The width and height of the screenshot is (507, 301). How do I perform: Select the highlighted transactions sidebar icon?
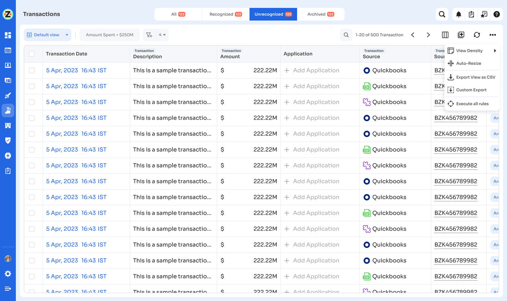click(x=8, y=110)
